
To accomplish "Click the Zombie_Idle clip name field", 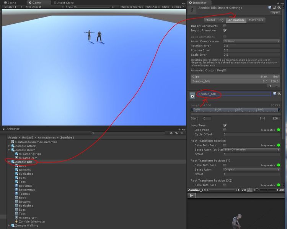I will 234,94.
